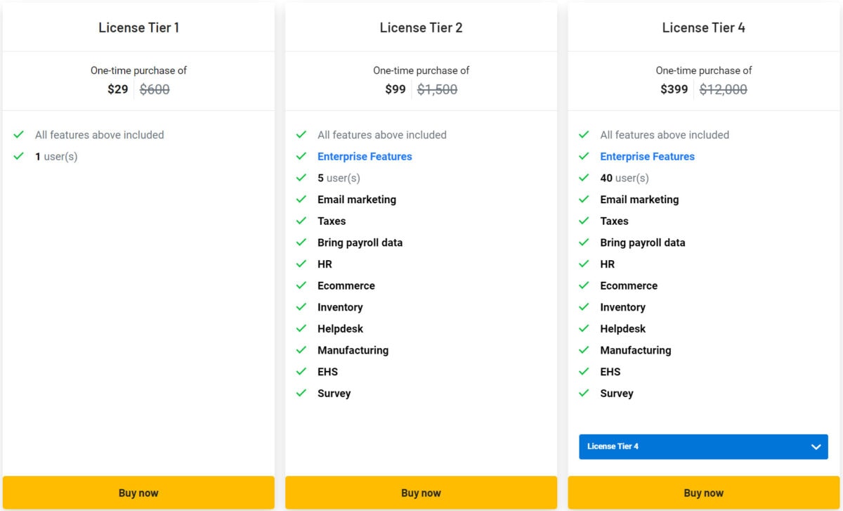Click Buy now under License Tier 2

(x=421, y=493)
